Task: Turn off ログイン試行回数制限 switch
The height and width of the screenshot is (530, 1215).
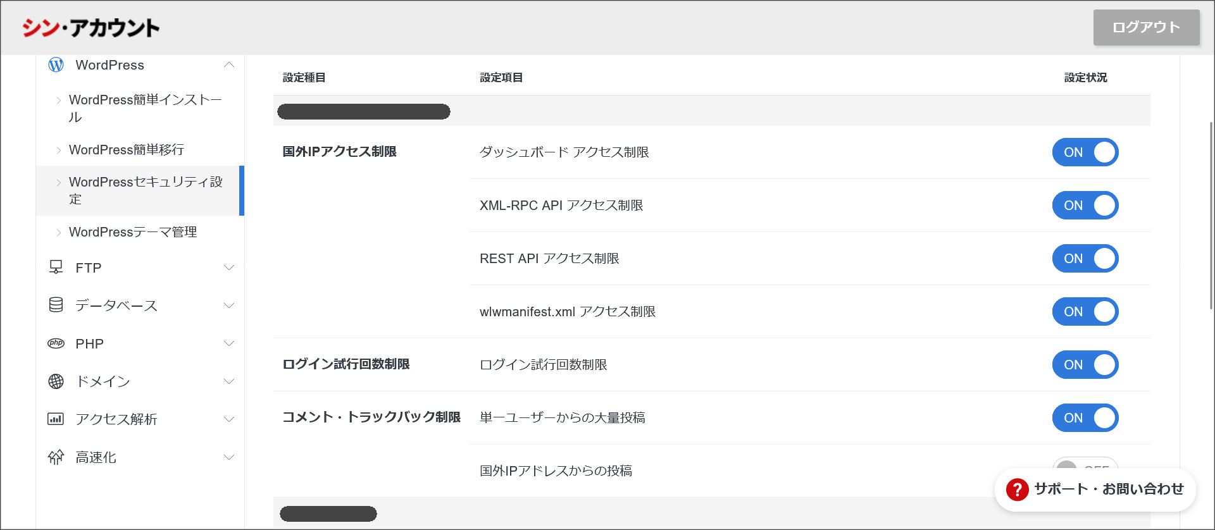Action: (x=1085, y=365)
